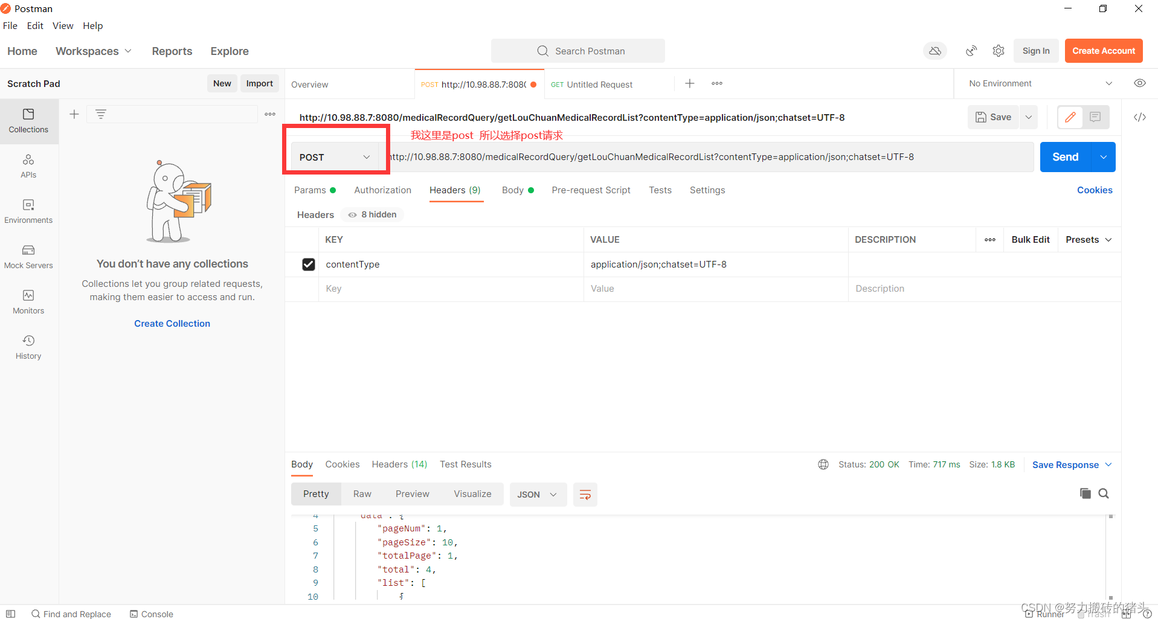Image resolution: width=1158 pixels, height=619 pixels.
Task: Expand the Send button dropdown arrow
Action: pos(1104,157)
